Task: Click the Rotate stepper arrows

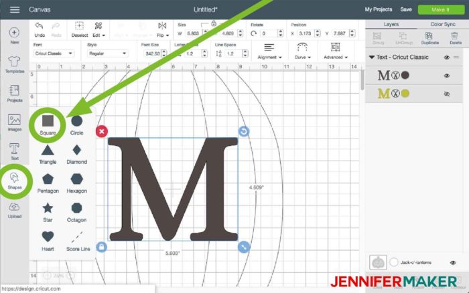Action: (280, 33)
